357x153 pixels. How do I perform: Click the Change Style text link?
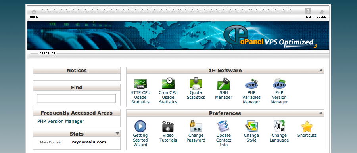pos(251,138)
